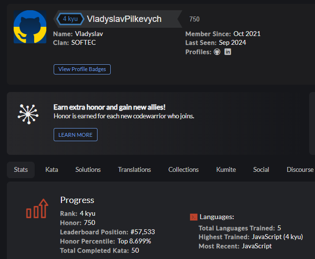Open the GitHub profile icon link
This screenshot has width=315, height=259.
(217, 52)
